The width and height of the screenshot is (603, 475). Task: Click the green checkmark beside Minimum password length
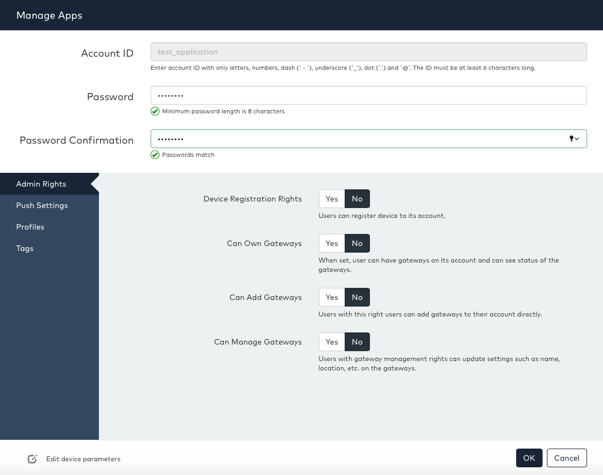click(x=155, y=111)
